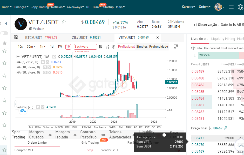Viewport: 244px width, 155px height.
Task: Open the Mais dropdown menu
Action: [x=120, y=7]
